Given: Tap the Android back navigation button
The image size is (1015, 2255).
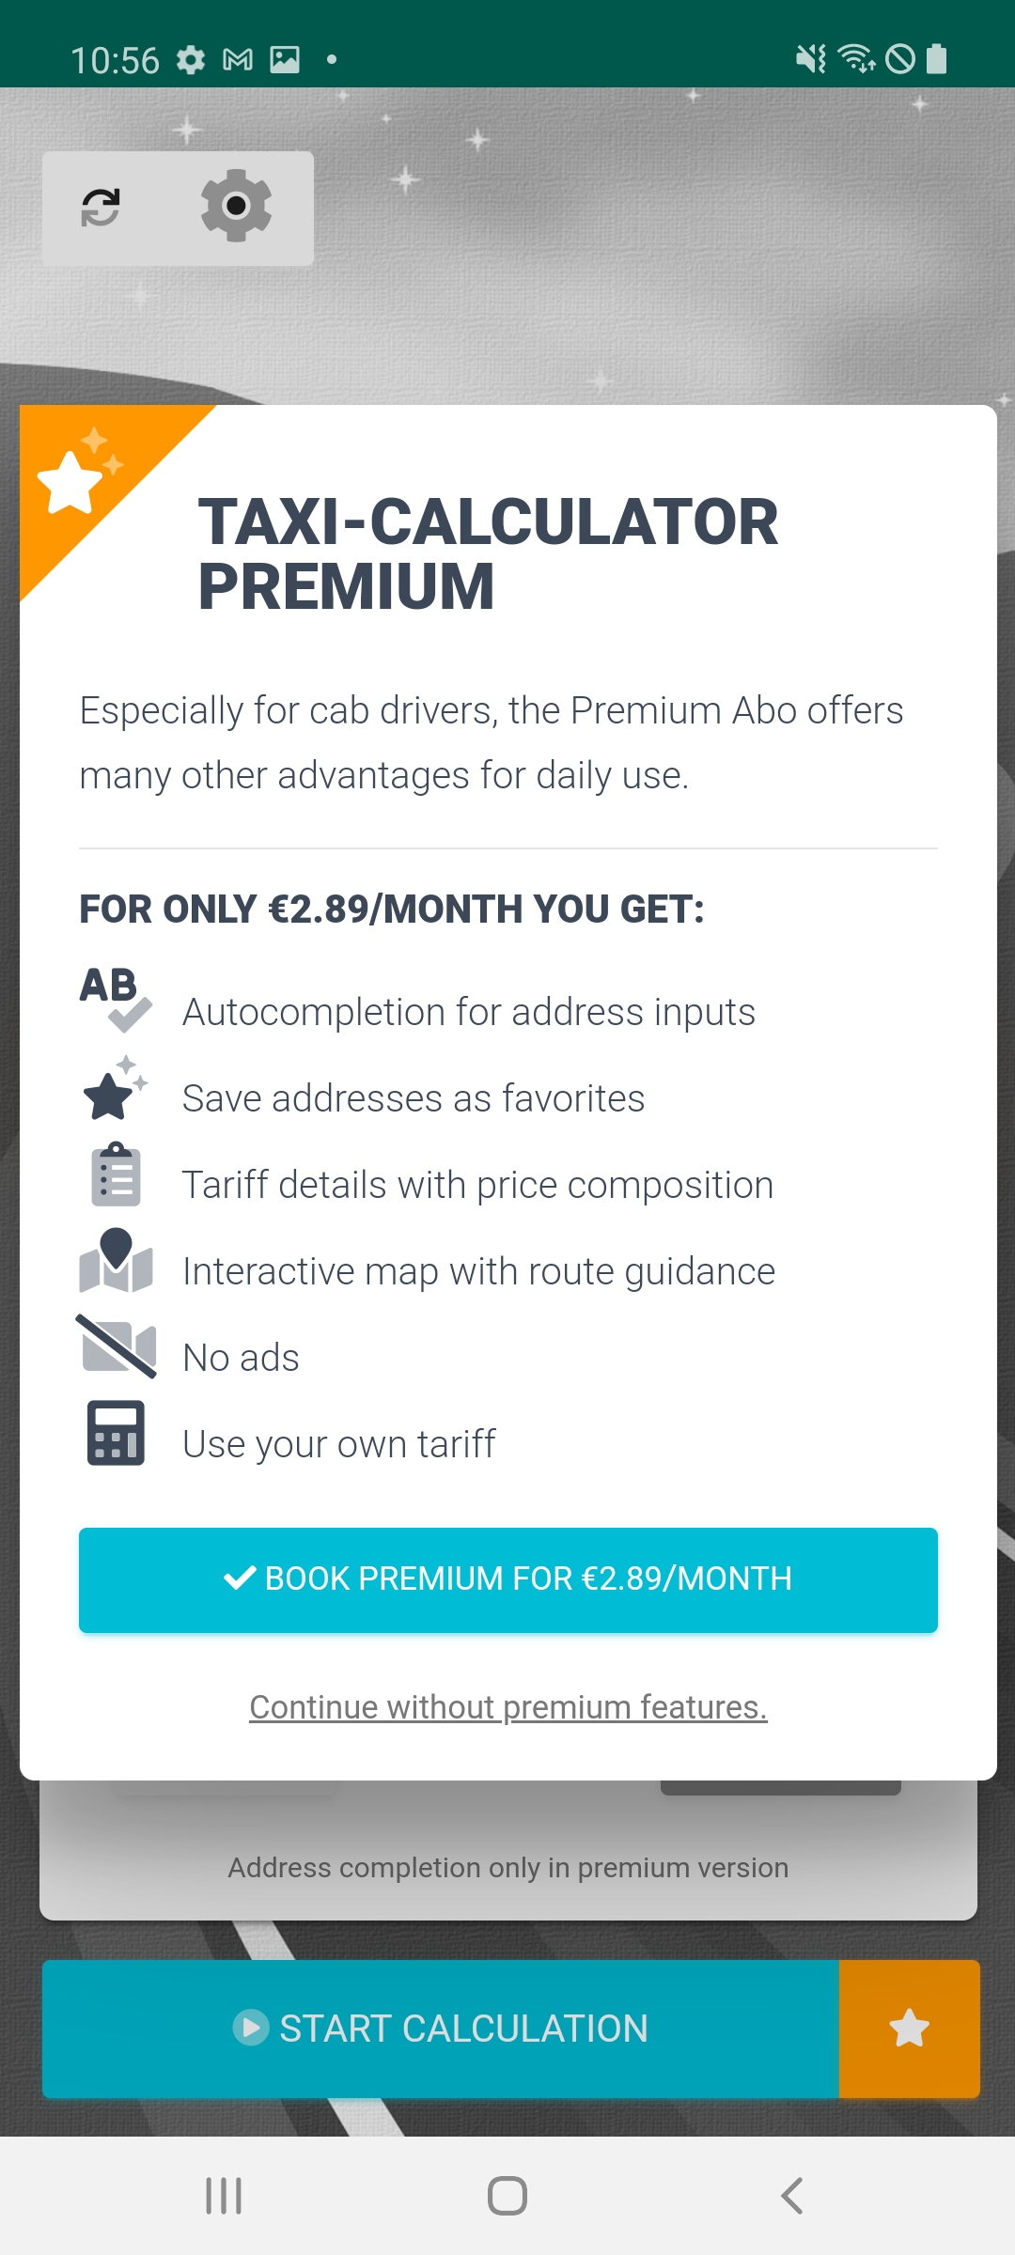Looking at the screenshot, I should pos(791,2196).
